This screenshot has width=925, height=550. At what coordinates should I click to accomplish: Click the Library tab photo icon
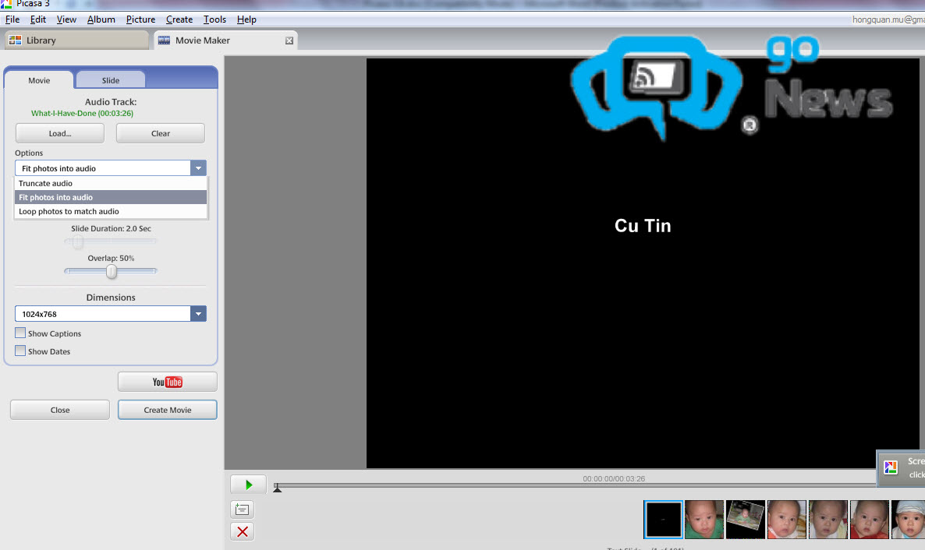(16, 40)
